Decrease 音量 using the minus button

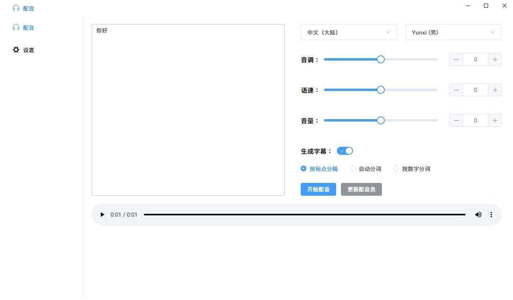point(456,120)
